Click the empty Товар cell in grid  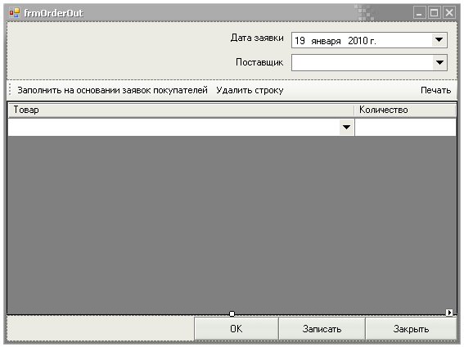point(173,127)
